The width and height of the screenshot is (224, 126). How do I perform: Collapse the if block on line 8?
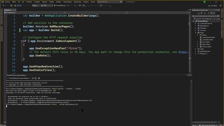pyautogui.click(x=22, y=41)
